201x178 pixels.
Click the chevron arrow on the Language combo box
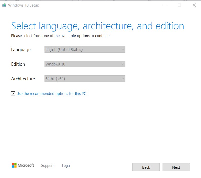pyautogui.click(x=123, y=50)
